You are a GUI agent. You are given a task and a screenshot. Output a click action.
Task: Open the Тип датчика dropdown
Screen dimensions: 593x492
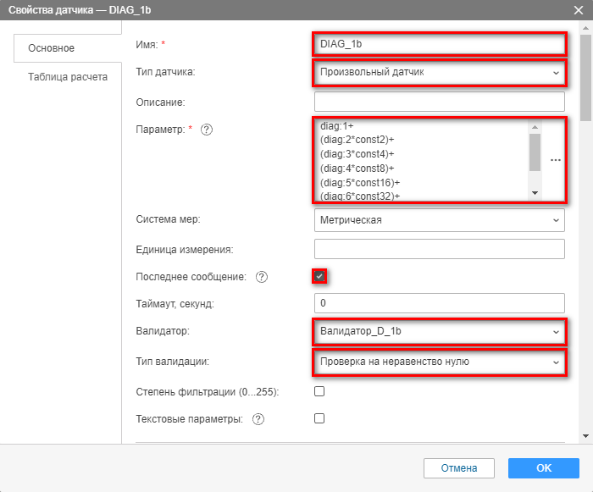point(439,73)
